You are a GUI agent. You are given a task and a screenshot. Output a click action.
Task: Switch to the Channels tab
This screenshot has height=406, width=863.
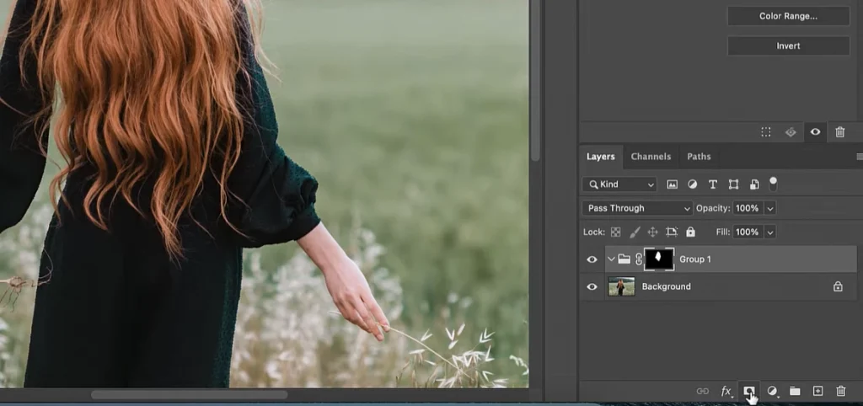coord(651,157)
